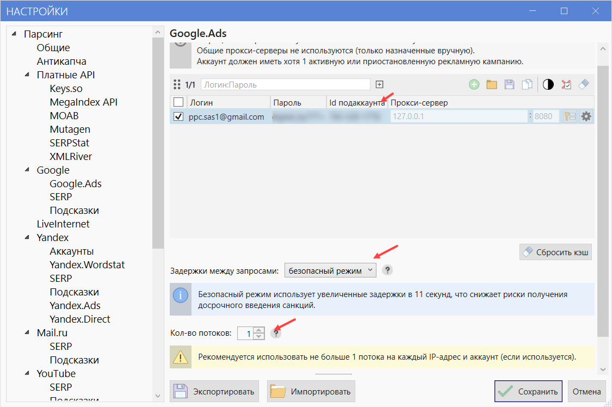This screenshot has height=407, width=612.
Task: Decrease threads count with down arrow
Action: [x=259, y=336]
